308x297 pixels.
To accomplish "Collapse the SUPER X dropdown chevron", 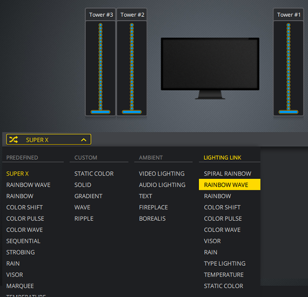I will click(x=84, y=140).
